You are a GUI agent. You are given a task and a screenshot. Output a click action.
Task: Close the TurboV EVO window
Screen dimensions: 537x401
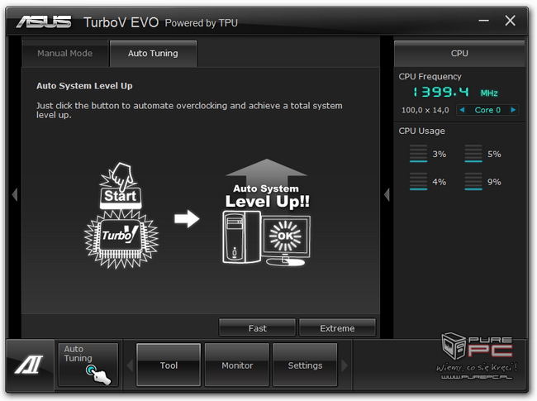(511, 21)
